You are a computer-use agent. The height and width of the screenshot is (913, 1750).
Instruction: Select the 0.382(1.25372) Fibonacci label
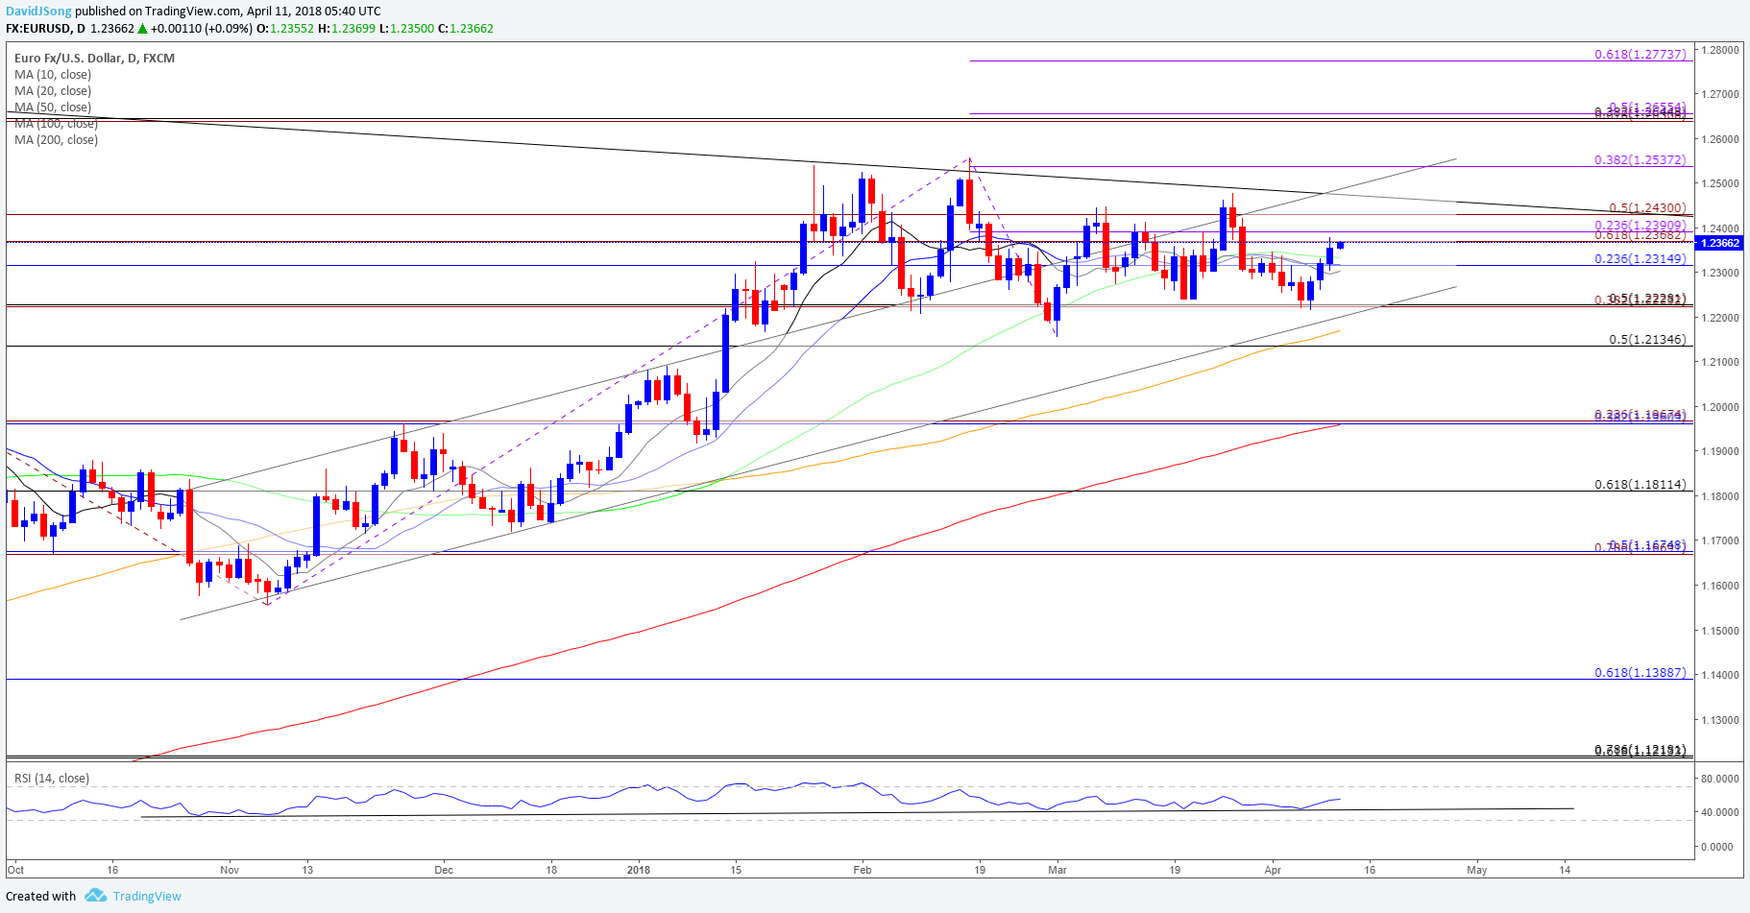[x=1641, y=159]
